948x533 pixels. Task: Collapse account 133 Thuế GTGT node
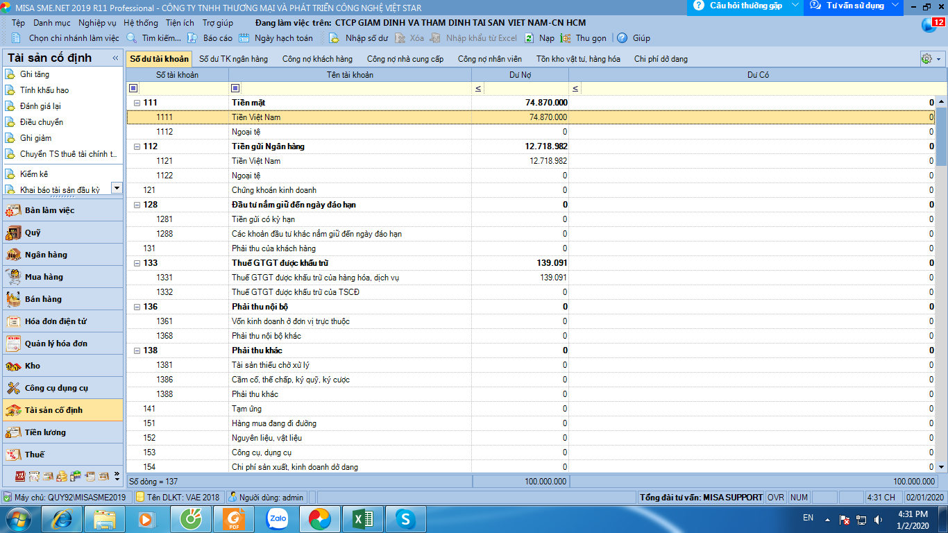pyautogui.click(x=137, y=263)
